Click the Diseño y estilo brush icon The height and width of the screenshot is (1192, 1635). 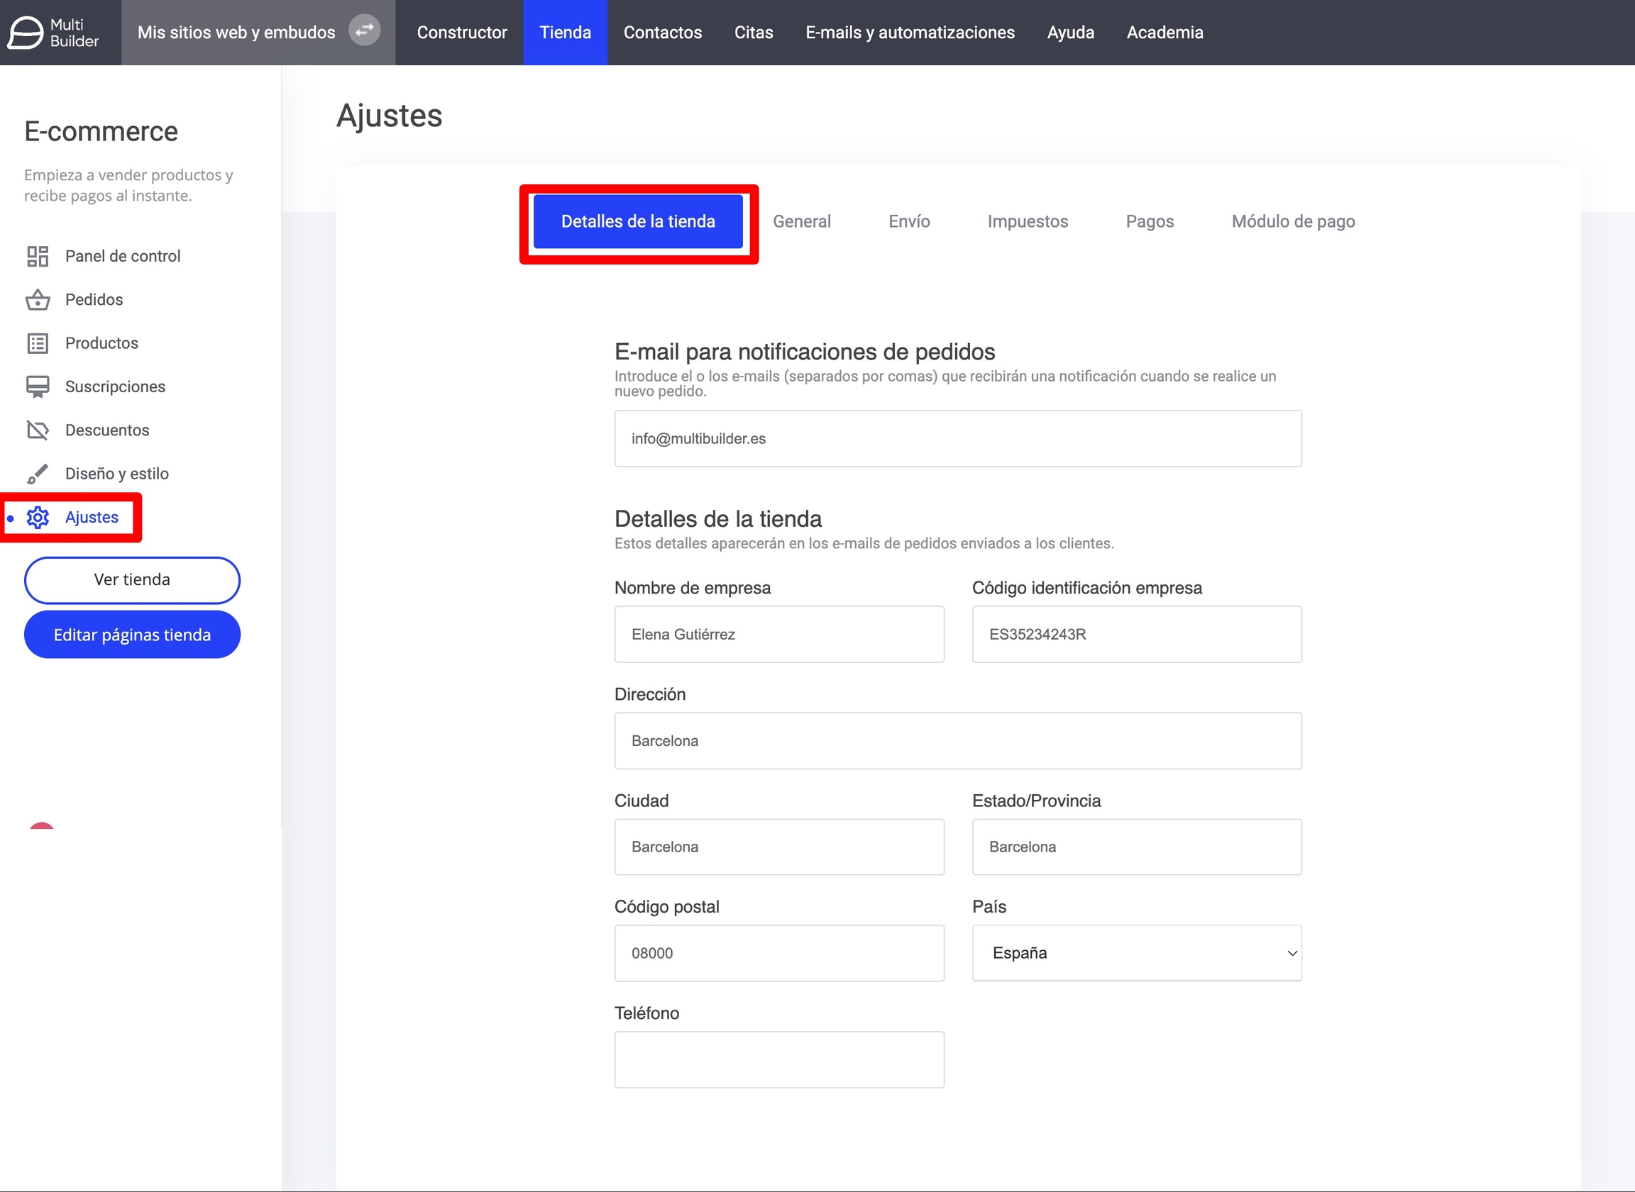click(x=38, y=474)
